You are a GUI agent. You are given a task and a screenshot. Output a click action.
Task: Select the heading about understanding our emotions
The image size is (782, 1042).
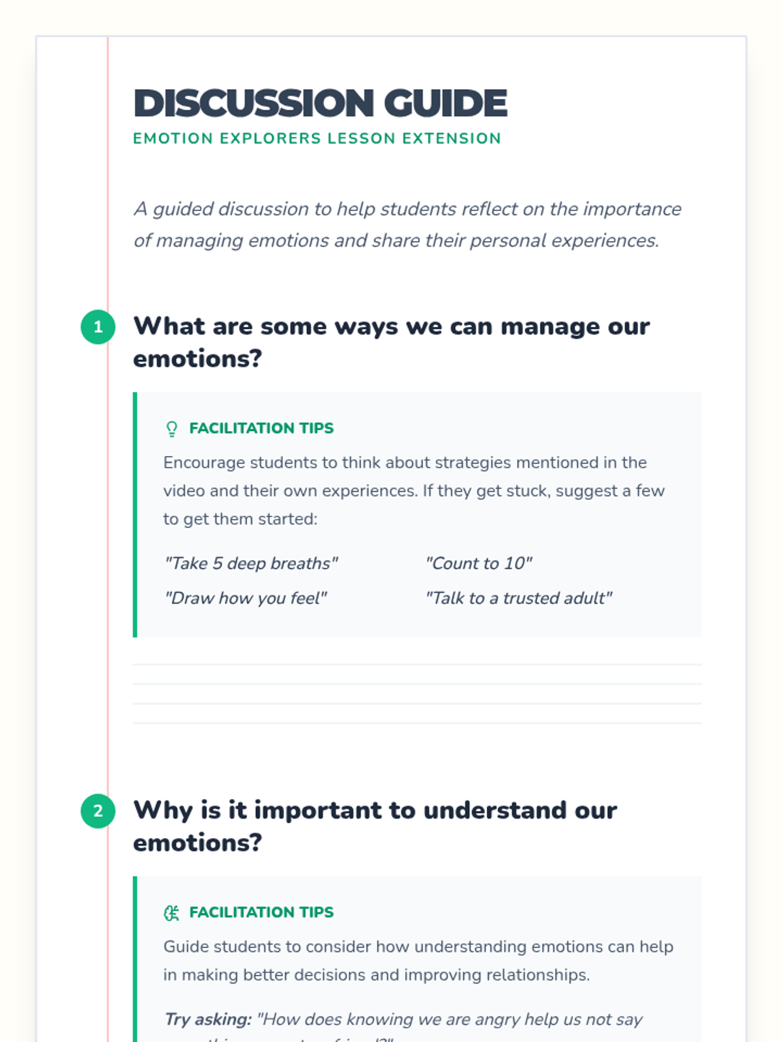pos(375,826)
